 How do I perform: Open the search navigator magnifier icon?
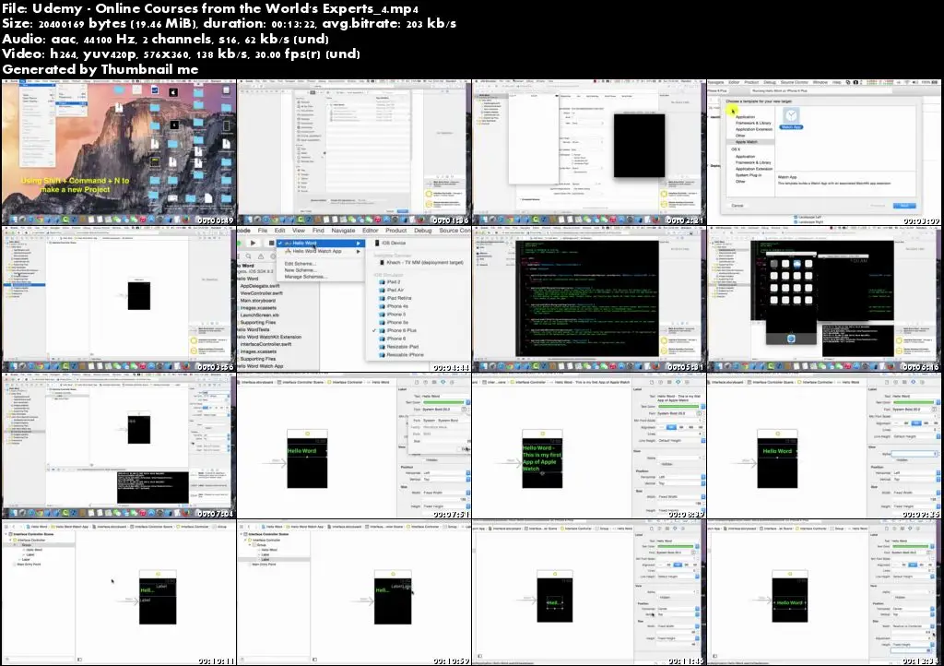pyautogui.click(x=248, y=256)
